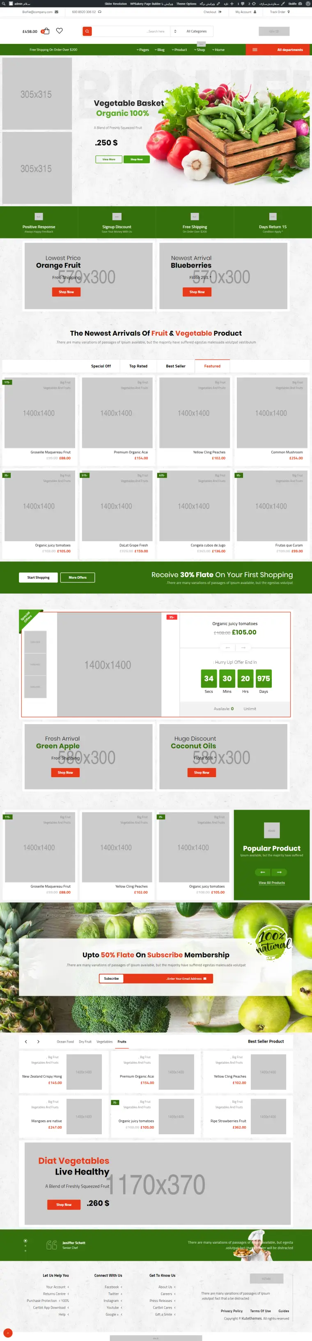Click the Positive Response feature icon

tap(39, 217)
